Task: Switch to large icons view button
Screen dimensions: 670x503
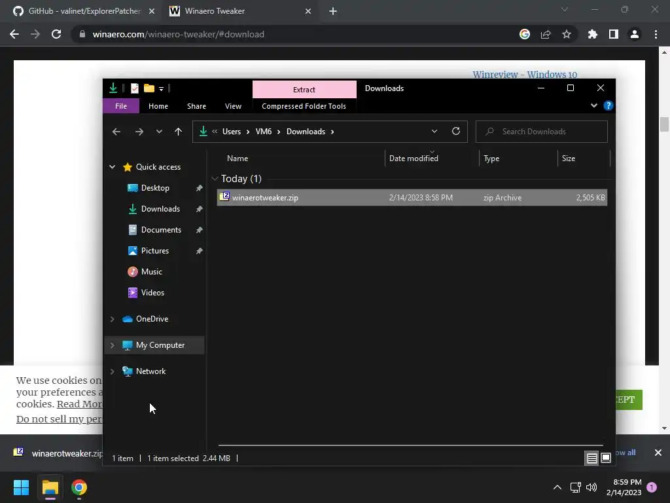Action: pyautogui.click(x=606, y=458)
